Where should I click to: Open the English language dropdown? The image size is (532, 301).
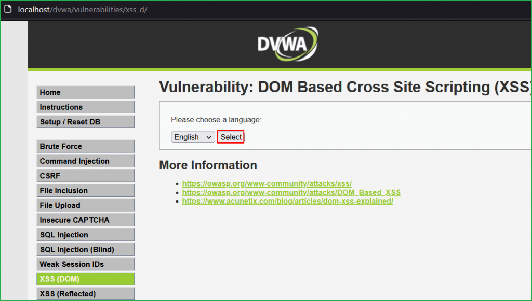193,137
